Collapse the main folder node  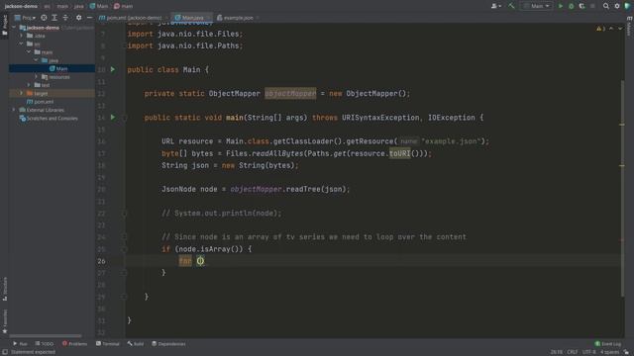click(29, 52)
